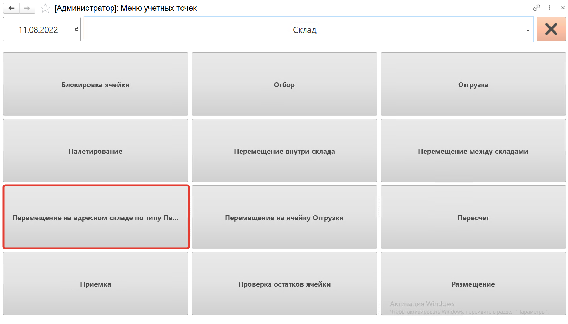Open Перемещение внутри склада

284,151
